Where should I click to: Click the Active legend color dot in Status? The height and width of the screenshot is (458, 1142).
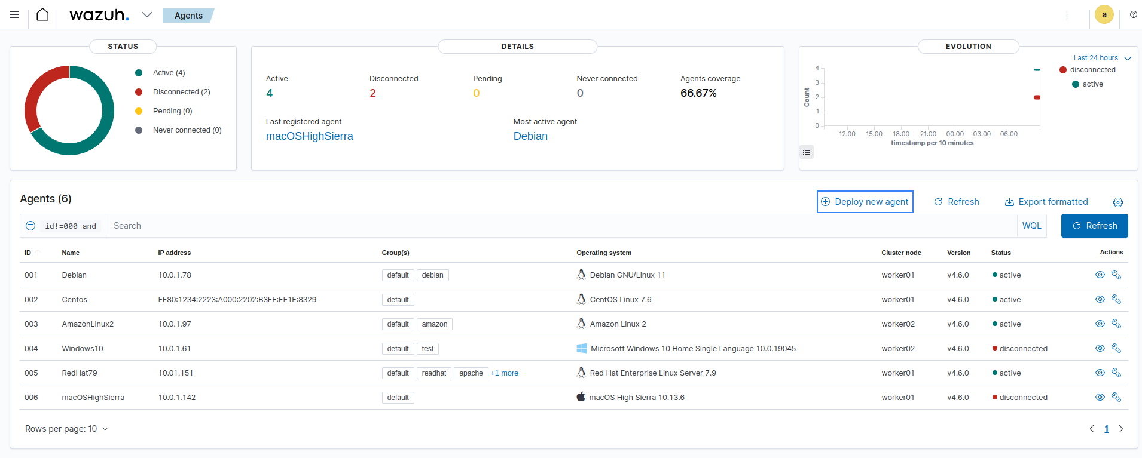pyautogui.click(x=139, y=73)
